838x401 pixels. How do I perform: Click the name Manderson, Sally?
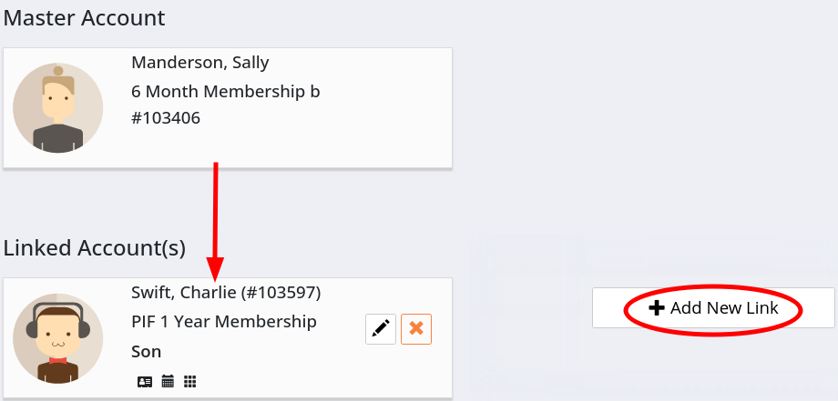pos(200,63)
